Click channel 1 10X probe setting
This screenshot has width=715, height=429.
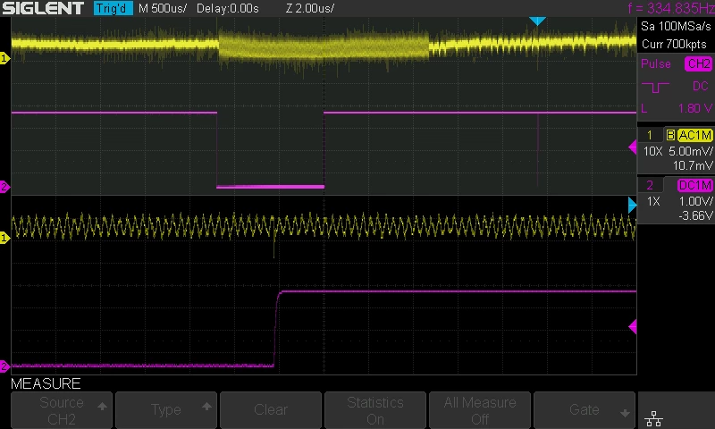653,151
